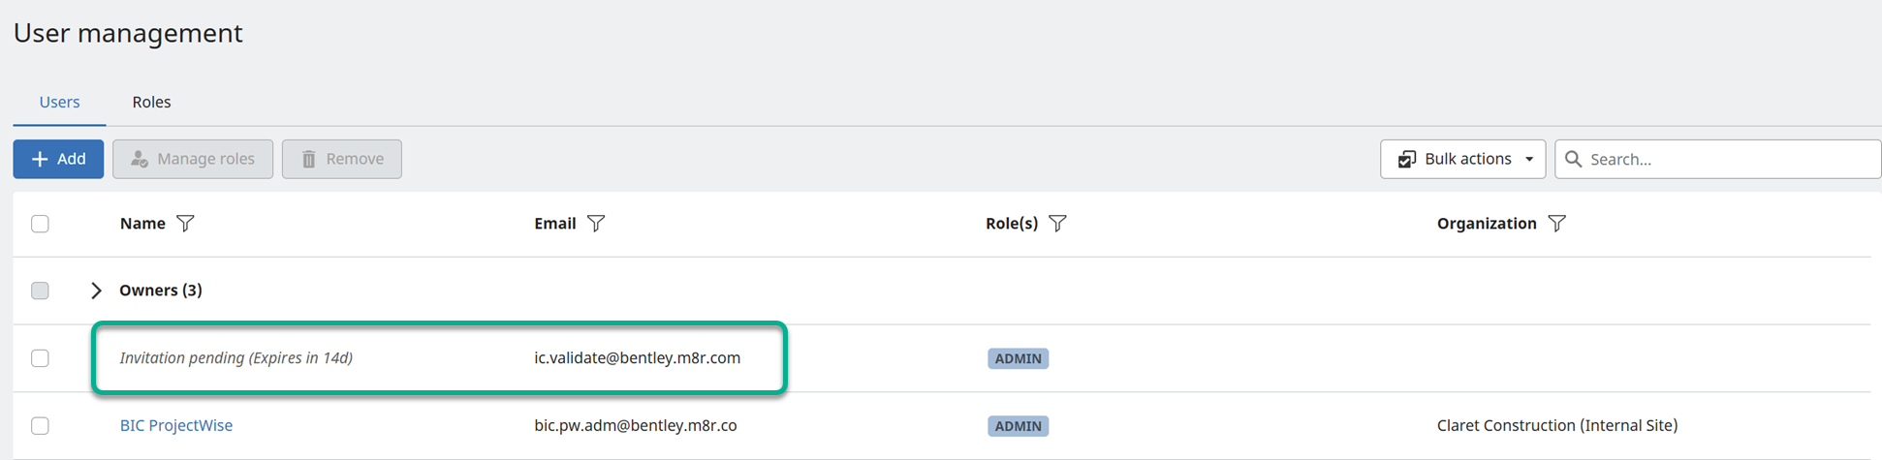The image size is (1882, 460).
Task: Click the Name column filter icon
Action: click(x=185, y=224)
